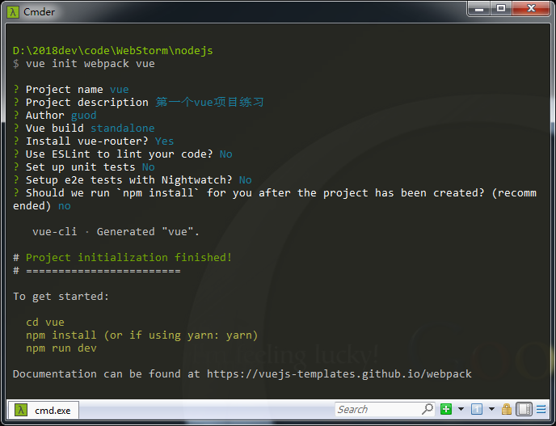Expand the console switcher dropdown arrow
The height and width of the screenshot is (426, 556).
point(491,409)
